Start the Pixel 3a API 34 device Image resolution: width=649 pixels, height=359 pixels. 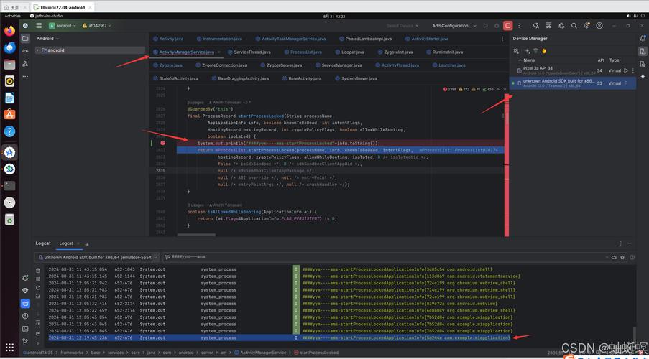[625, 70]
